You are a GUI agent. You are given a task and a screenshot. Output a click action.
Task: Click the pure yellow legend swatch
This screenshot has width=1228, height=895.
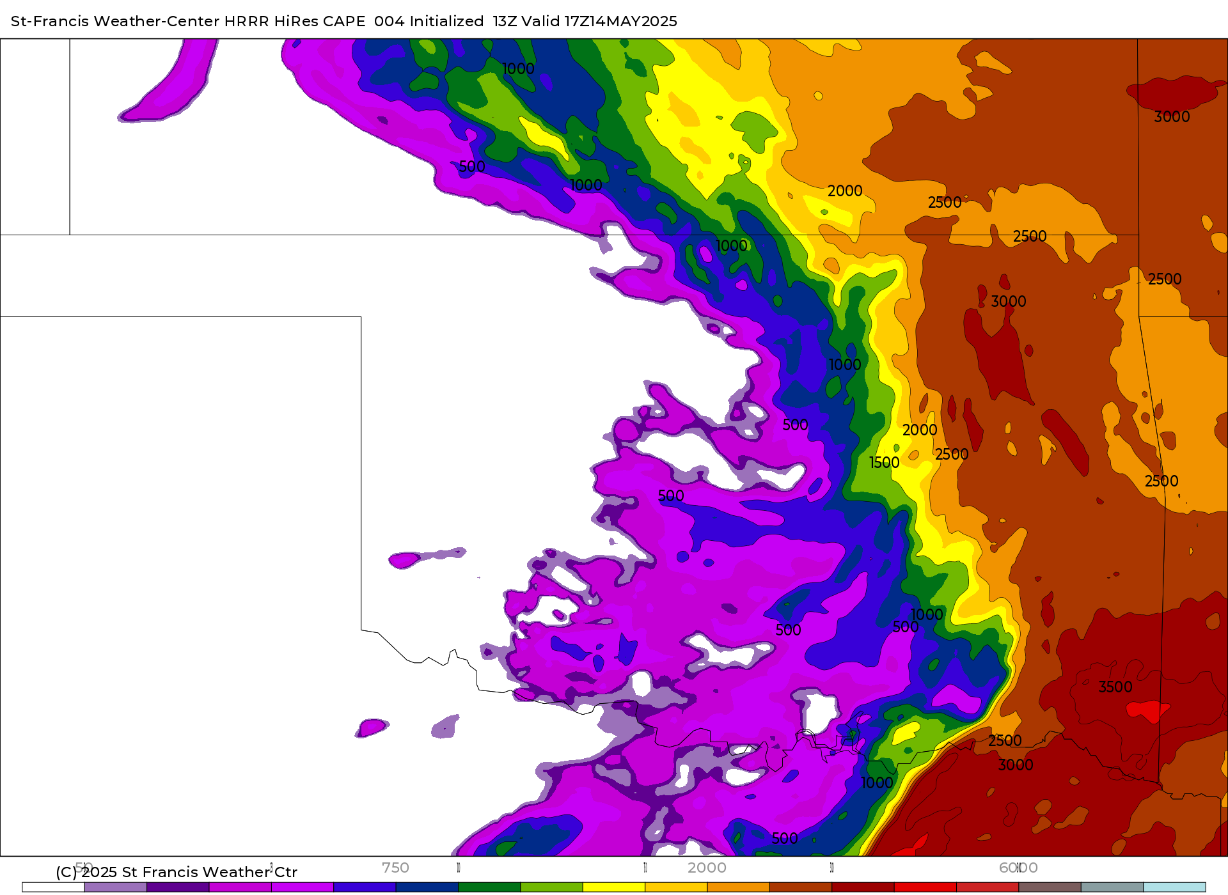[x=614, y=887]
